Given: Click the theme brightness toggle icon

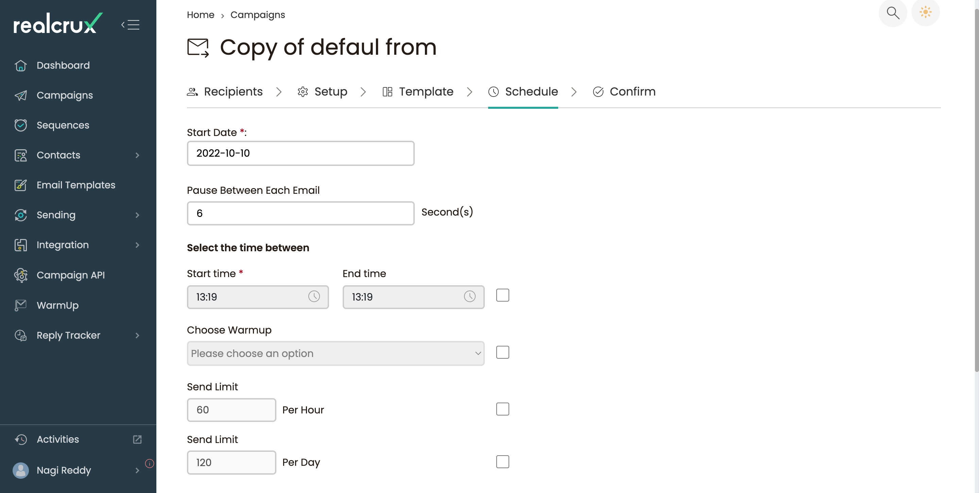Looking at the screenshot, I should click(x=926, y=13).
